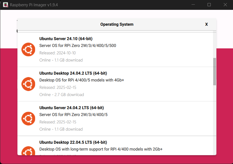Click 'Server OS for RPi Zero 2W/3/4/400/5/500' description
The image size is (233, 164).
point(78,45)
